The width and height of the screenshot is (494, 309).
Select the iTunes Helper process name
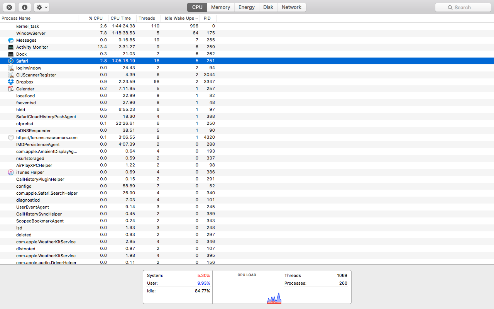point(30,172)
